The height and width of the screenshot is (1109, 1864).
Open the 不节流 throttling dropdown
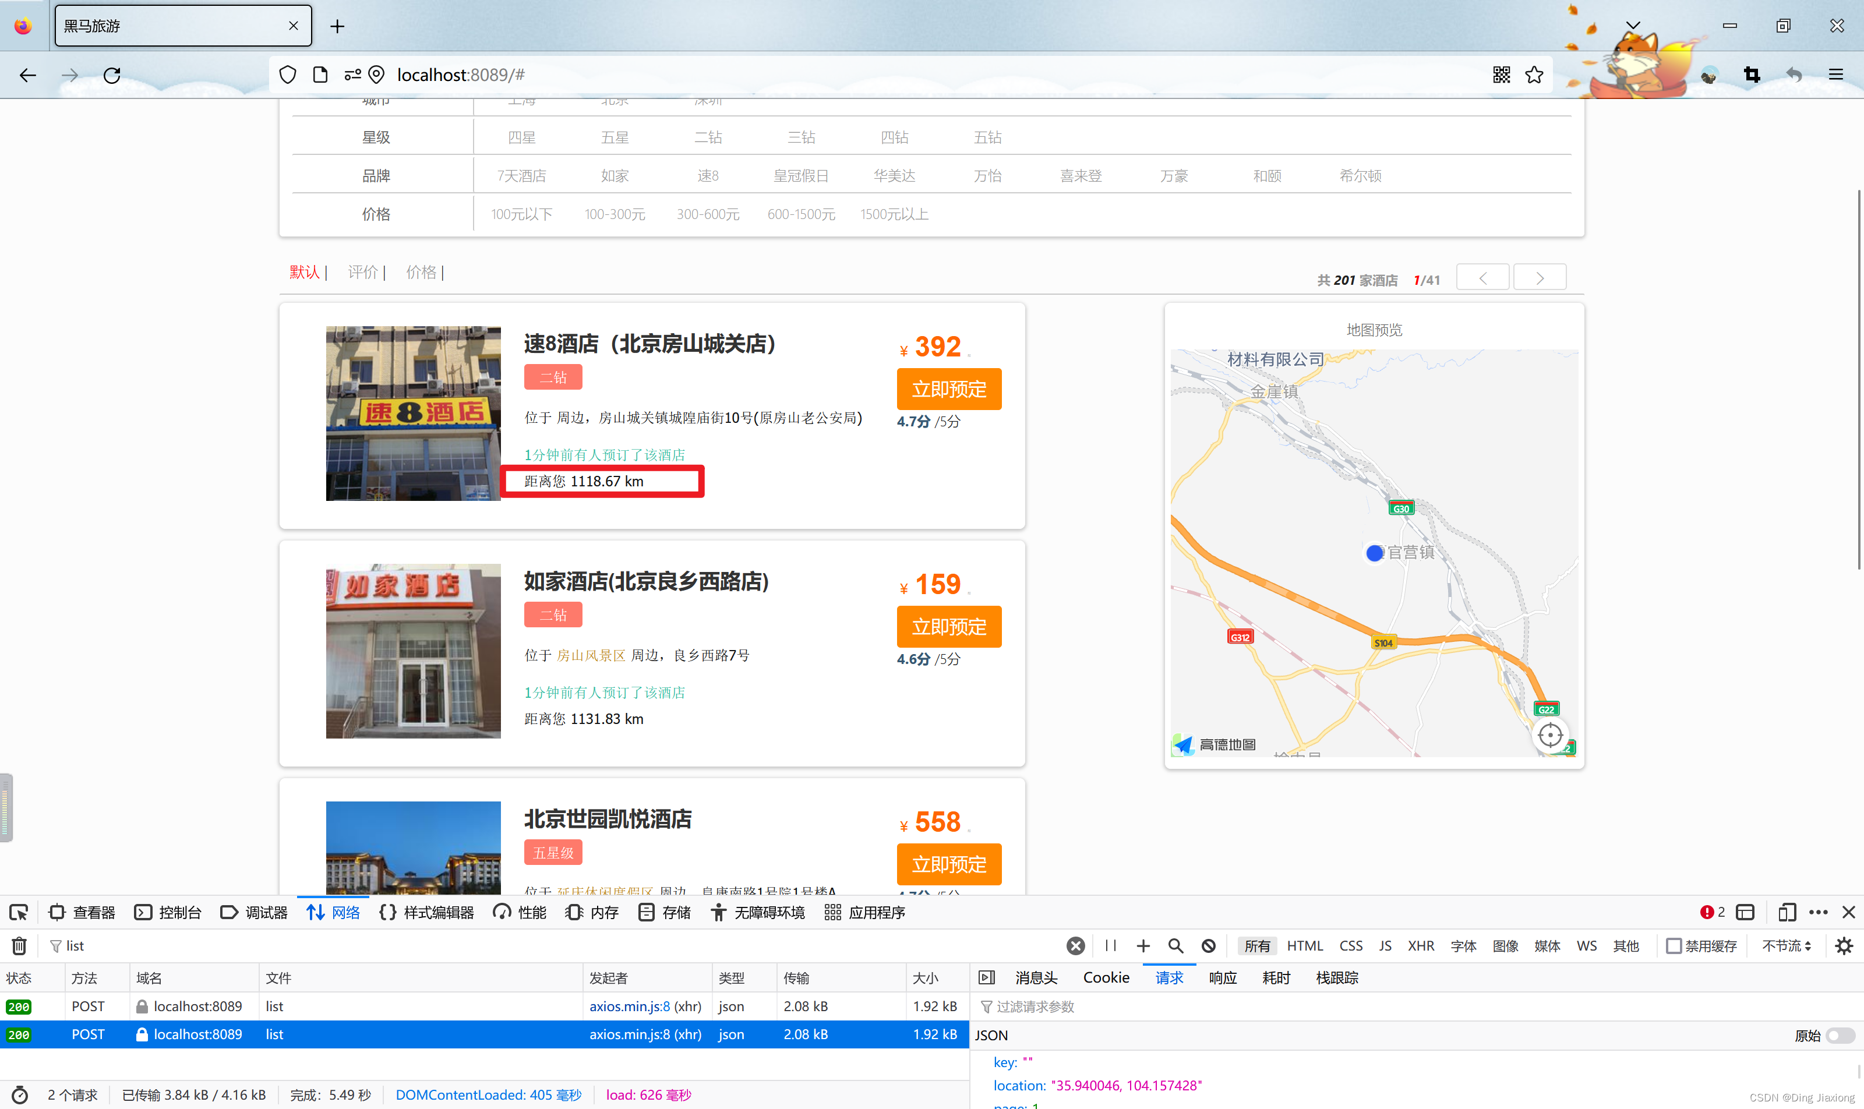[1787, 946]
